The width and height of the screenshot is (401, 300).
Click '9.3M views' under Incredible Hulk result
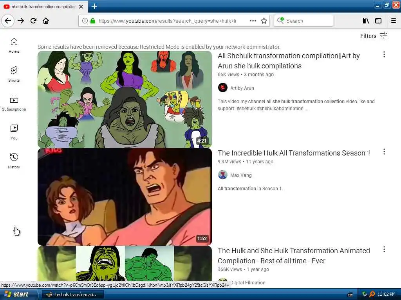click(x=229, y=162)
